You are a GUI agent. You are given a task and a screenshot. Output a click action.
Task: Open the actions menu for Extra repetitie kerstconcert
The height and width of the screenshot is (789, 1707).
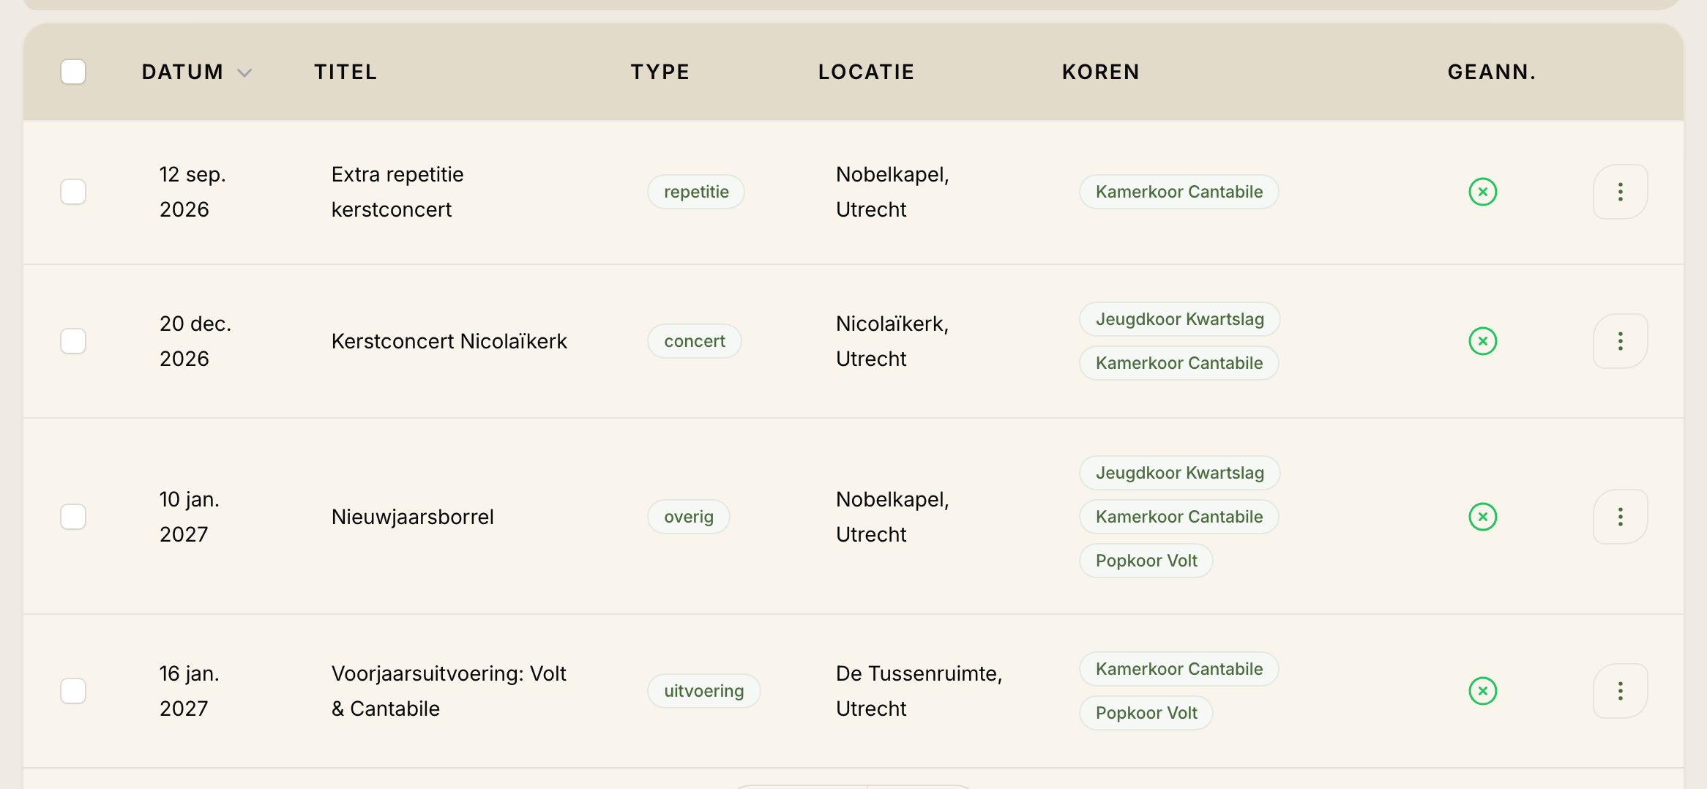(1620, 192)
